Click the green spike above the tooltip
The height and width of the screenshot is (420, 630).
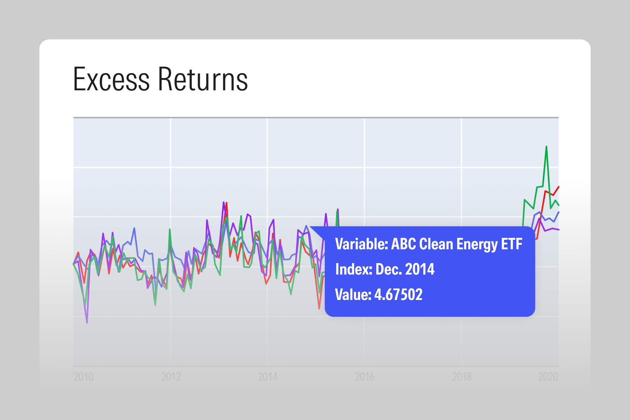click(337, 212)
